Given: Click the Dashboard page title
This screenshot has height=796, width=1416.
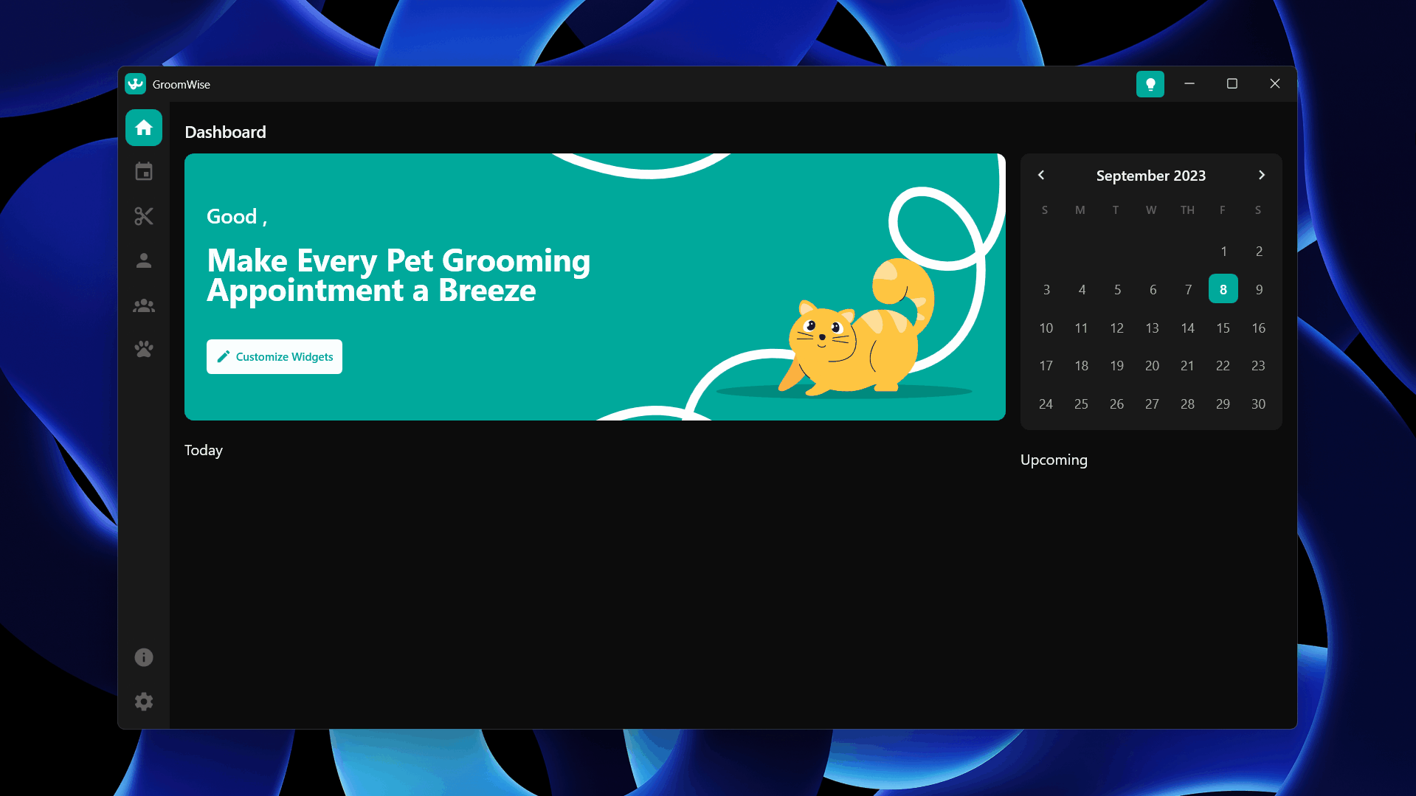Looking at the screenshot, I should (x=225, y=132).
